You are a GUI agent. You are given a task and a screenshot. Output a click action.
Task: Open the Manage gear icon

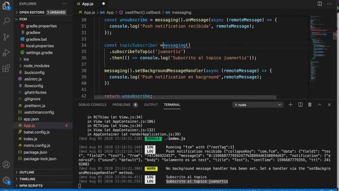[x=6, y=180]
